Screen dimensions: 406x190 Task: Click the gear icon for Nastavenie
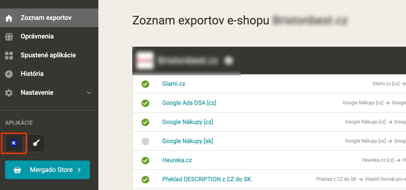pyautogui.click(x=9, y=93)
